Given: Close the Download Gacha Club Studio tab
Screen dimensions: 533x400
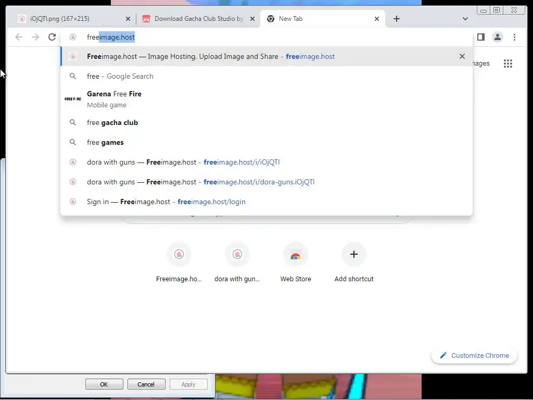Looking at the screenshot, I should click(x=252, y=19).
